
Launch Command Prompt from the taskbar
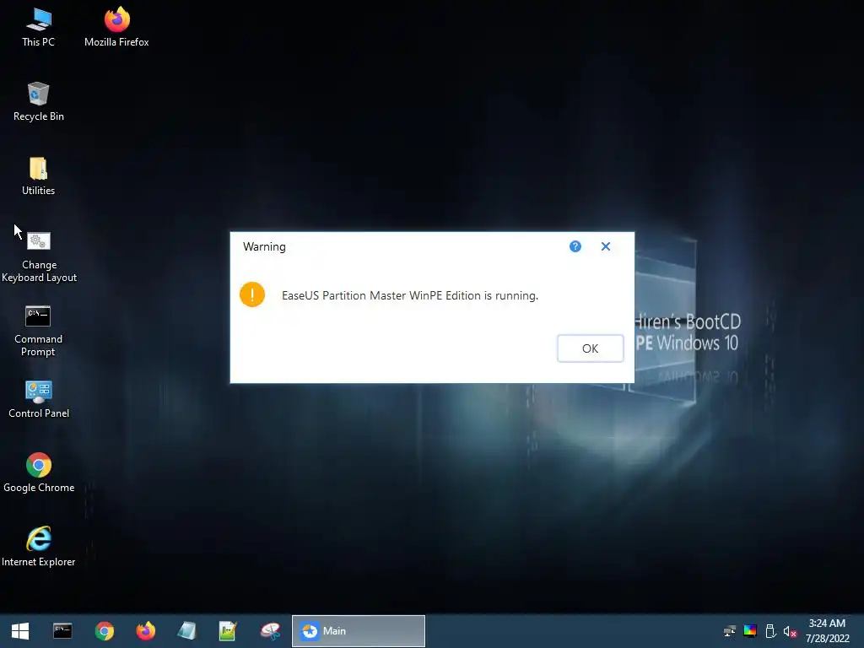click(62, 631)
